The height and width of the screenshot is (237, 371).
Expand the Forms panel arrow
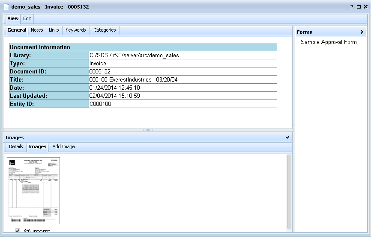pos(362,32)
